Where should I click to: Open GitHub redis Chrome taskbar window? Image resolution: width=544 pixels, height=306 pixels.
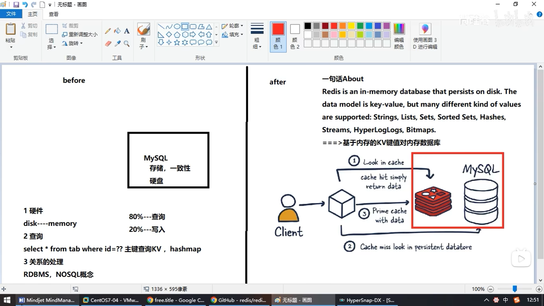(x=239, y=300)
